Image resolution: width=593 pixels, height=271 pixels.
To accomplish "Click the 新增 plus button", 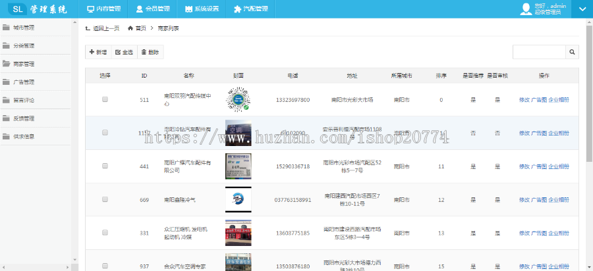I will pyautogui.click(x=98, y=52).
